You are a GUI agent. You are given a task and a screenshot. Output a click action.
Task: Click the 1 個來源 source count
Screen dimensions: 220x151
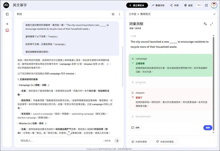107,141
